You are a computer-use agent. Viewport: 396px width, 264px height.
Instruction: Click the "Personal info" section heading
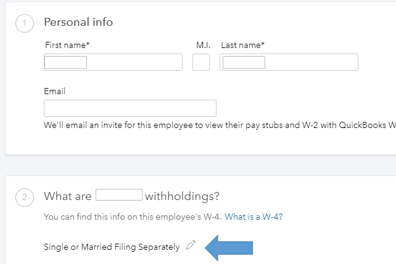coord(78,22)
